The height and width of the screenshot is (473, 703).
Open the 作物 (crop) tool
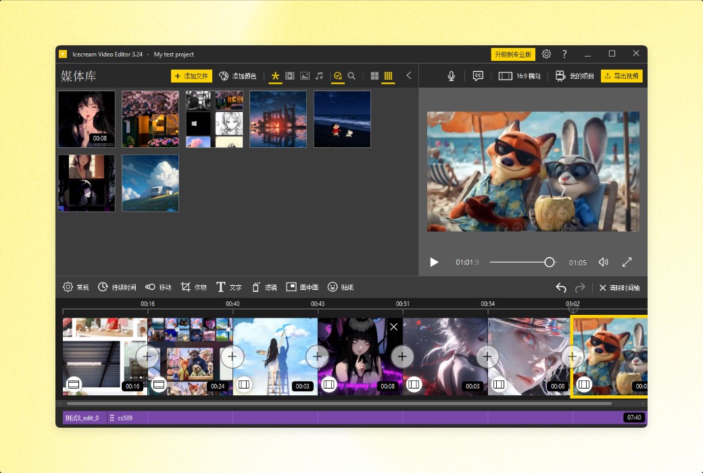point(195,287)
